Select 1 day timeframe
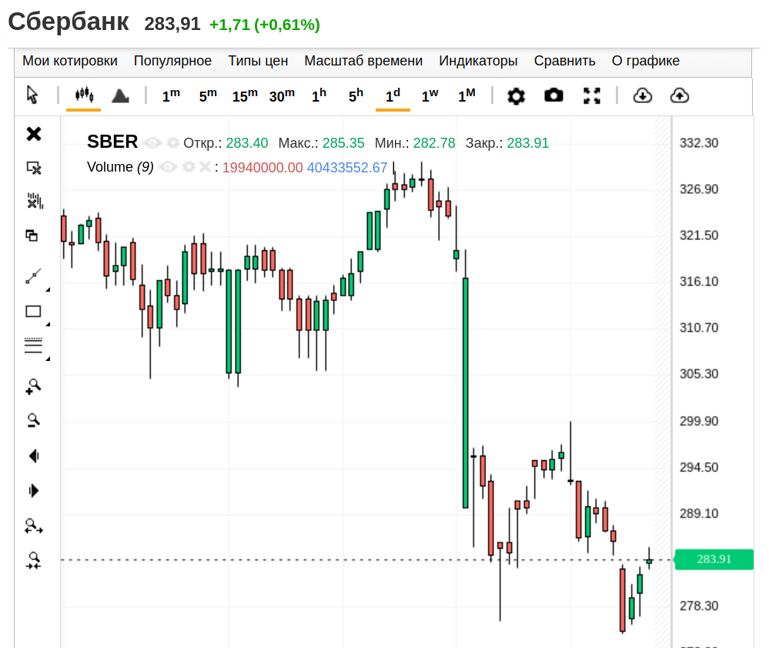This screenshot has height=648, width=769. (x=393, y=95)
